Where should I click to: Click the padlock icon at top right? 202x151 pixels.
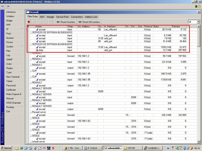199,6
